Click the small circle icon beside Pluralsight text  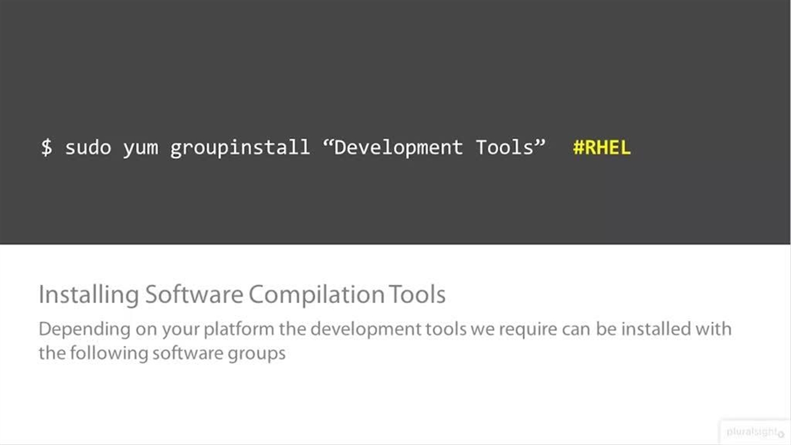781,434
